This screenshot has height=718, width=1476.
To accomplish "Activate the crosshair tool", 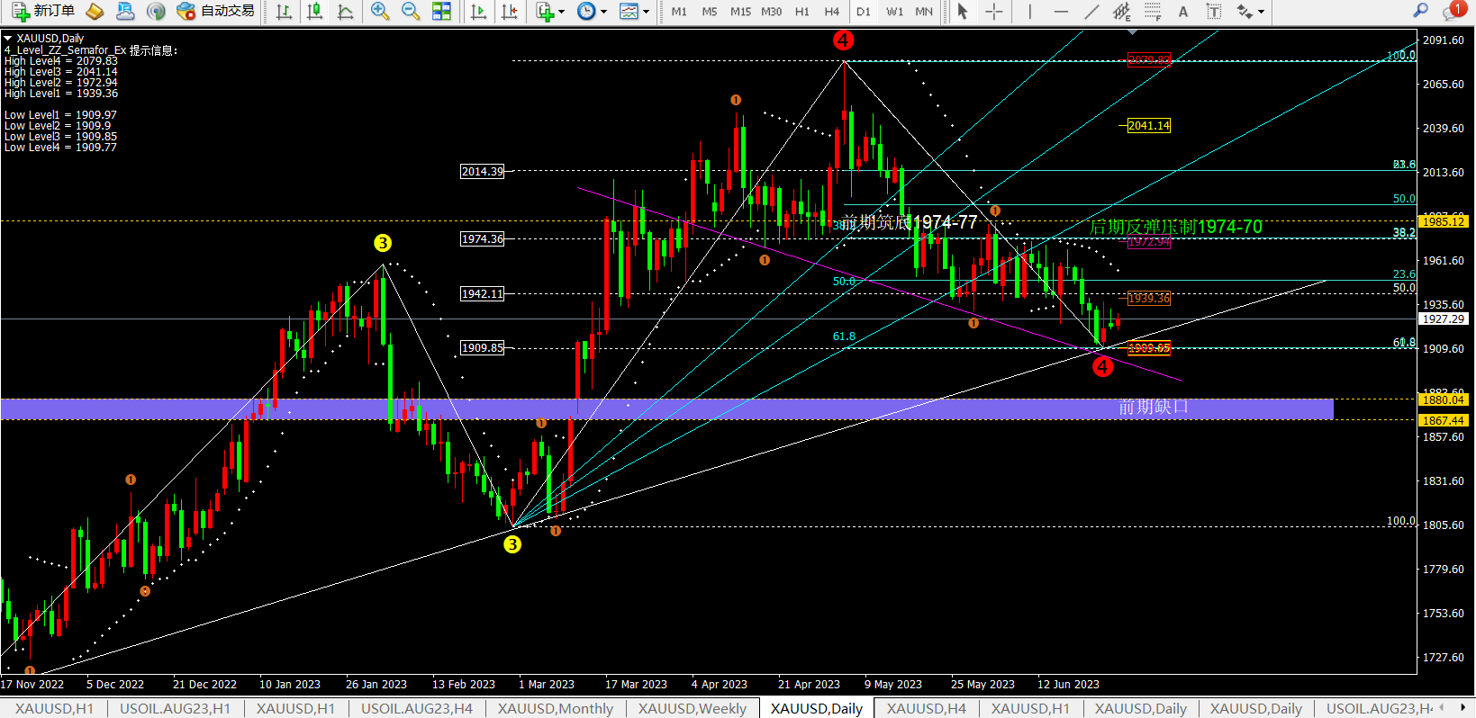I will pyautogui.click(x=993, y=11).
